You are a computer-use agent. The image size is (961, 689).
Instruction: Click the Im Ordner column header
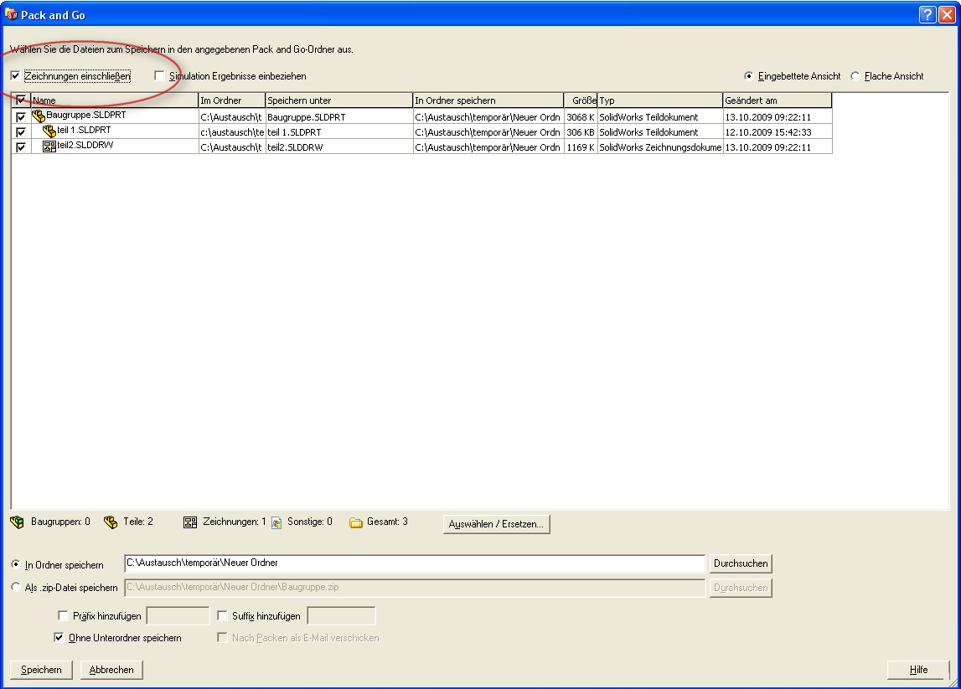232,100
